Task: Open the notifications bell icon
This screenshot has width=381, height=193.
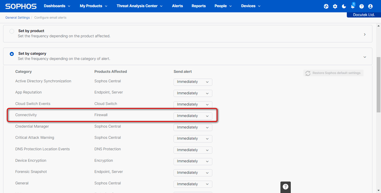Action: pyautogui.click(x=353, y=6)
